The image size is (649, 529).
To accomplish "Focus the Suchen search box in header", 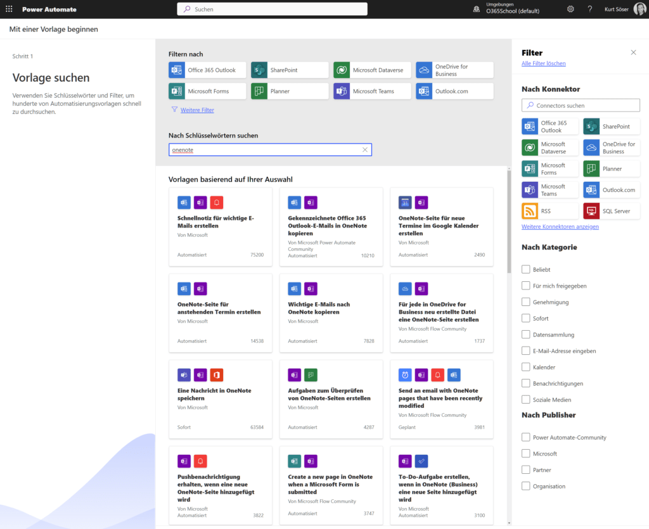I will (x=272, y=9).
